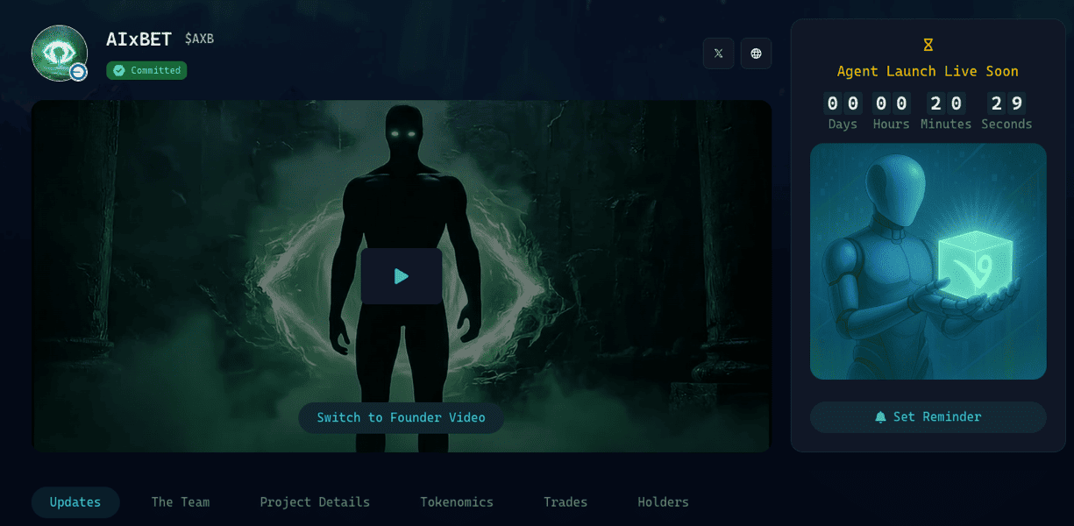Click the green Committed status badge

[x=146, y=70]
